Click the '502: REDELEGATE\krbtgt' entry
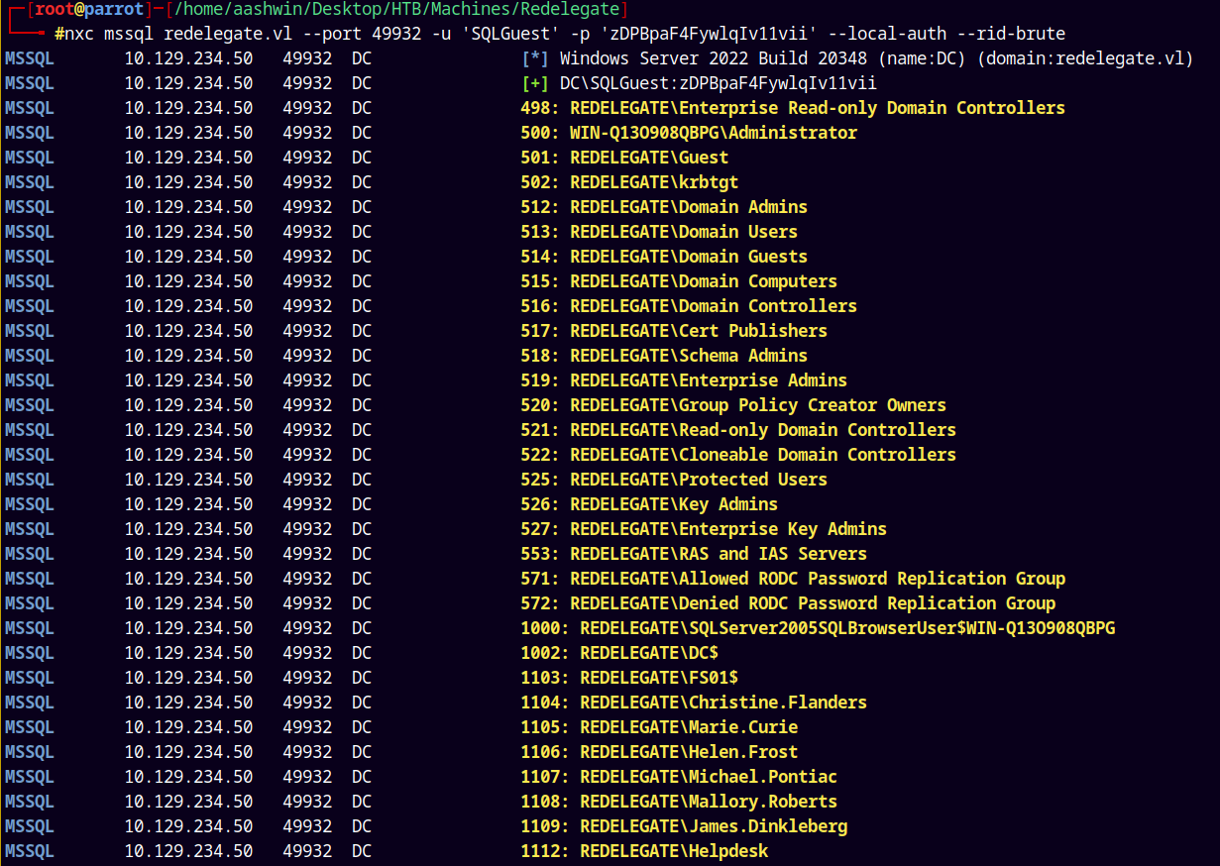1220x866 pixels. pos(629,183)
